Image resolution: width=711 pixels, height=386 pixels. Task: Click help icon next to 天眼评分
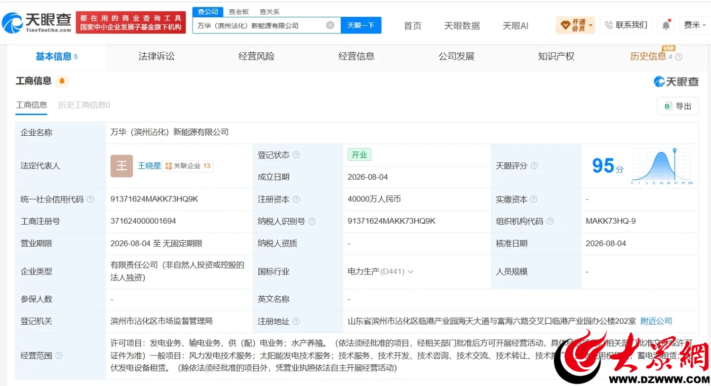coord(534,166)
